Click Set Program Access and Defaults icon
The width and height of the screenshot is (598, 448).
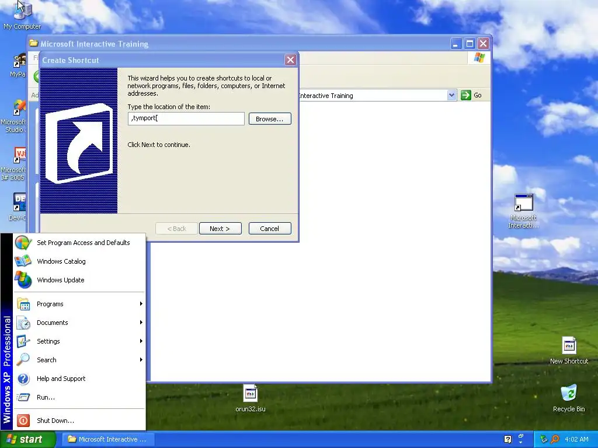pyautogui.click(x=23, y=243)
